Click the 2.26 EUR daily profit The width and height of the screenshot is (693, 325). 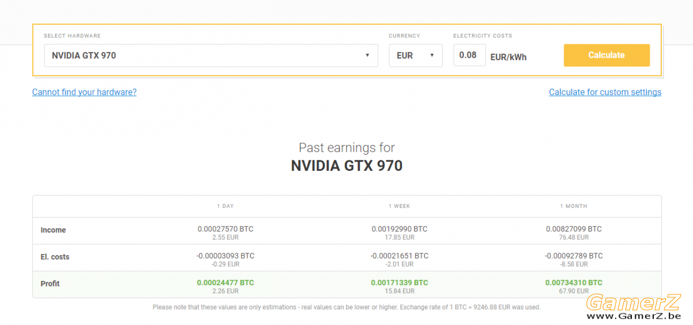tap(225, 292)
